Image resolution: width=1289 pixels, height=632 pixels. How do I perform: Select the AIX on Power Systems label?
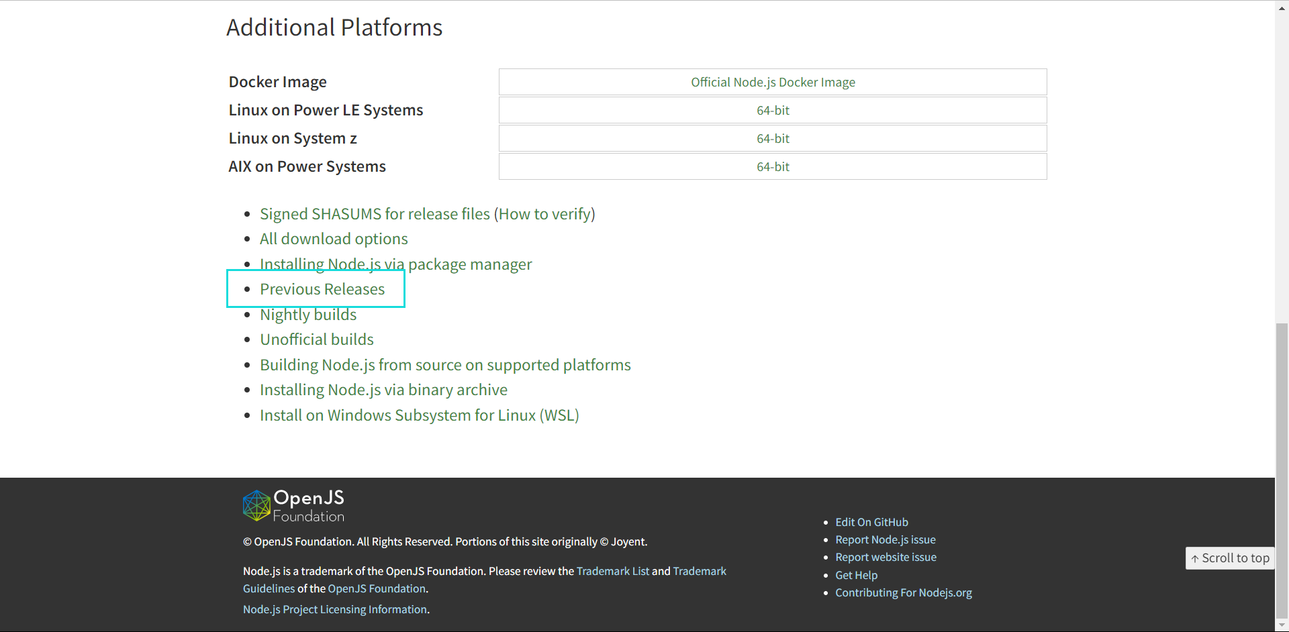[x=307, y=166]
